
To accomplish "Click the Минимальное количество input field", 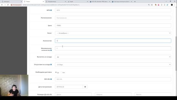I will 113,48.
